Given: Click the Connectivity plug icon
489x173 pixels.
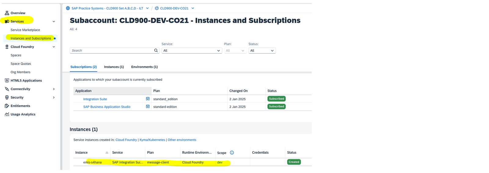Looking at the screenshot, I should click(x=7, y=89).
